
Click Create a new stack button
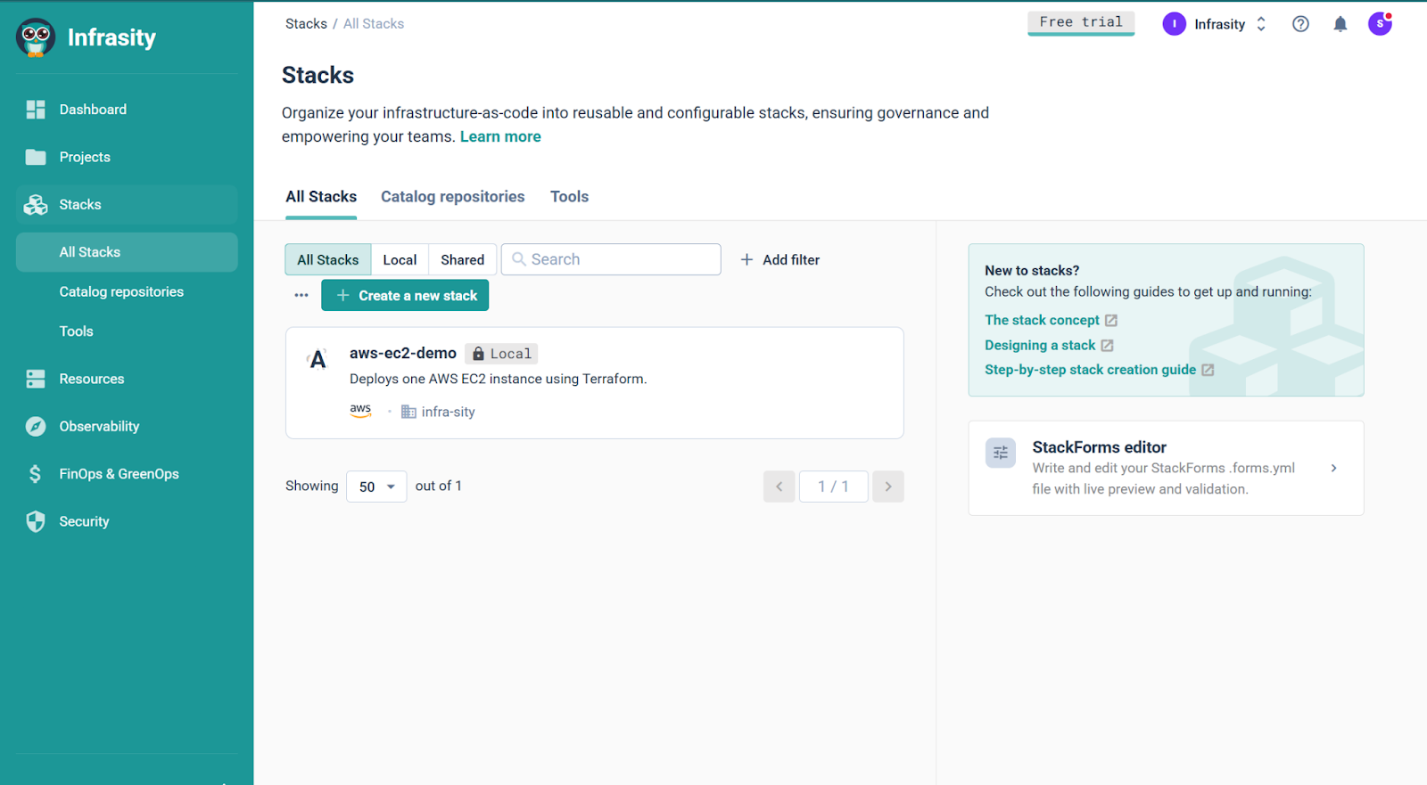pos(405,296)
